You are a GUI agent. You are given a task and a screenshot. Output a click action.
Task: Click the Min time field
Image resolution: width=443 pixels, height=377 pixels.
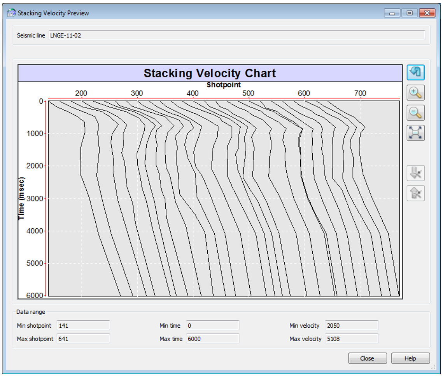point(212,326)
